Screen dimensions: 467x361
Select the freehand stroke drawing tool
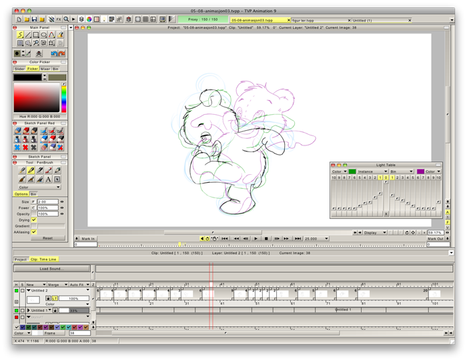[x=20, y=35]
